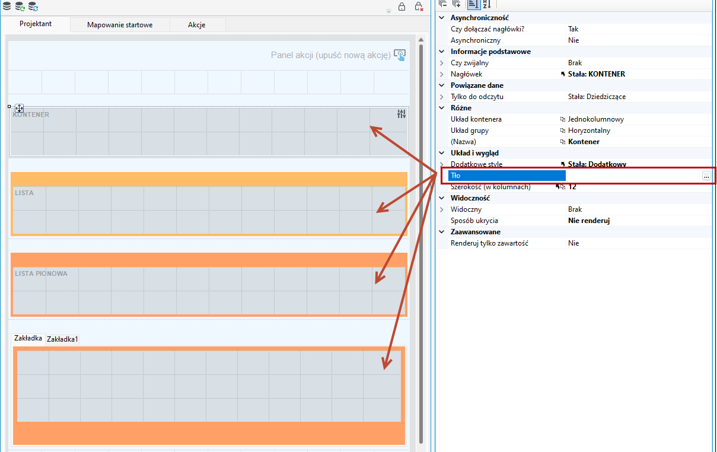Expand the Nagłówek property row
The image size is (717, 452).
pos(441,74)
